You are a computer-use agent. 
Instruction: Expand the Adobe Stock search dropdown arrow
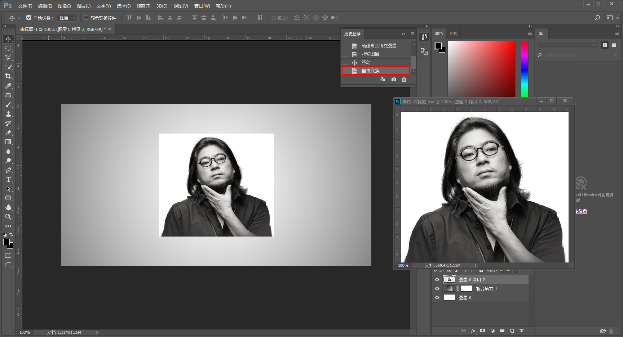615,55
